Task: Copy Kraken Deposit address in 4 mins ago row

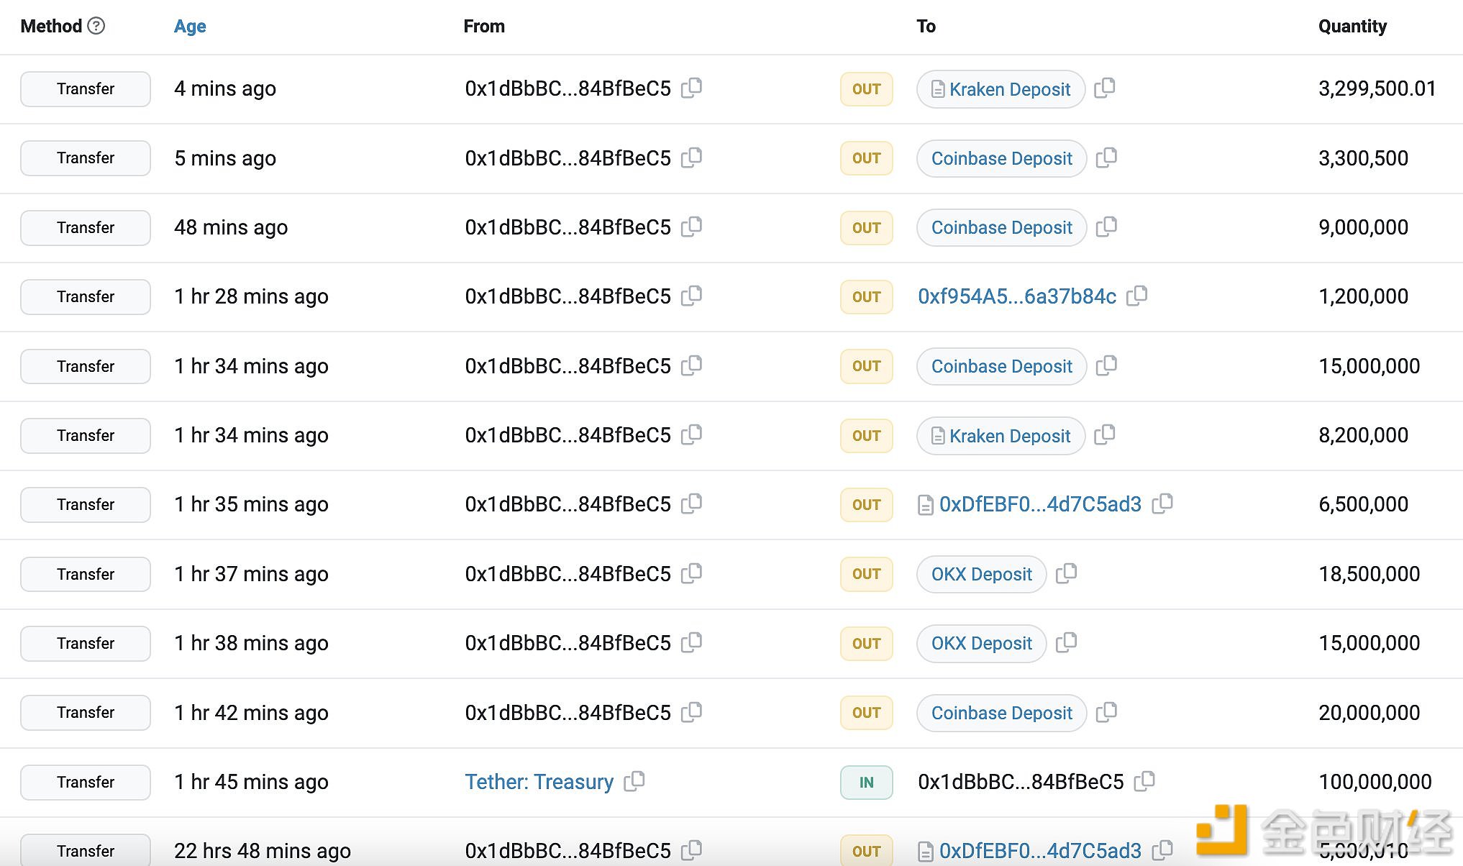Action: pyautogui.click(x=1105, y=88)
